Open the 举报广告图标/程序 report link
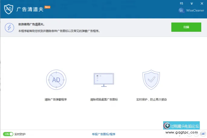Screen dimensions: 207x138 pyautogui.click(x=104, y=134)
